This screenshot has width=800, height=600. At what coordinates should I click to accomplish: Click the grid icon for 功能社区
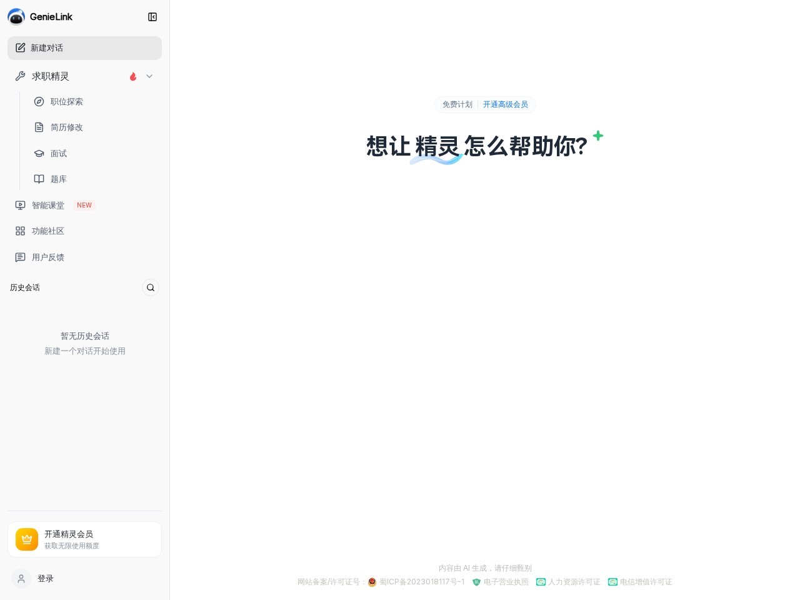[x=20, y=231]
